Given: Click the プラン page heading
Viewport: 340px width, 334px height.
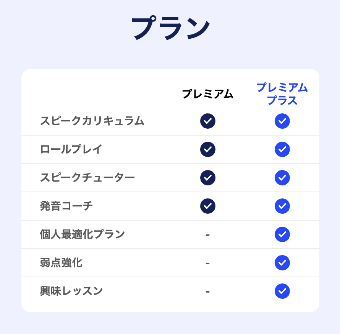Looking at the screenshot, I should tap(170, 28).
